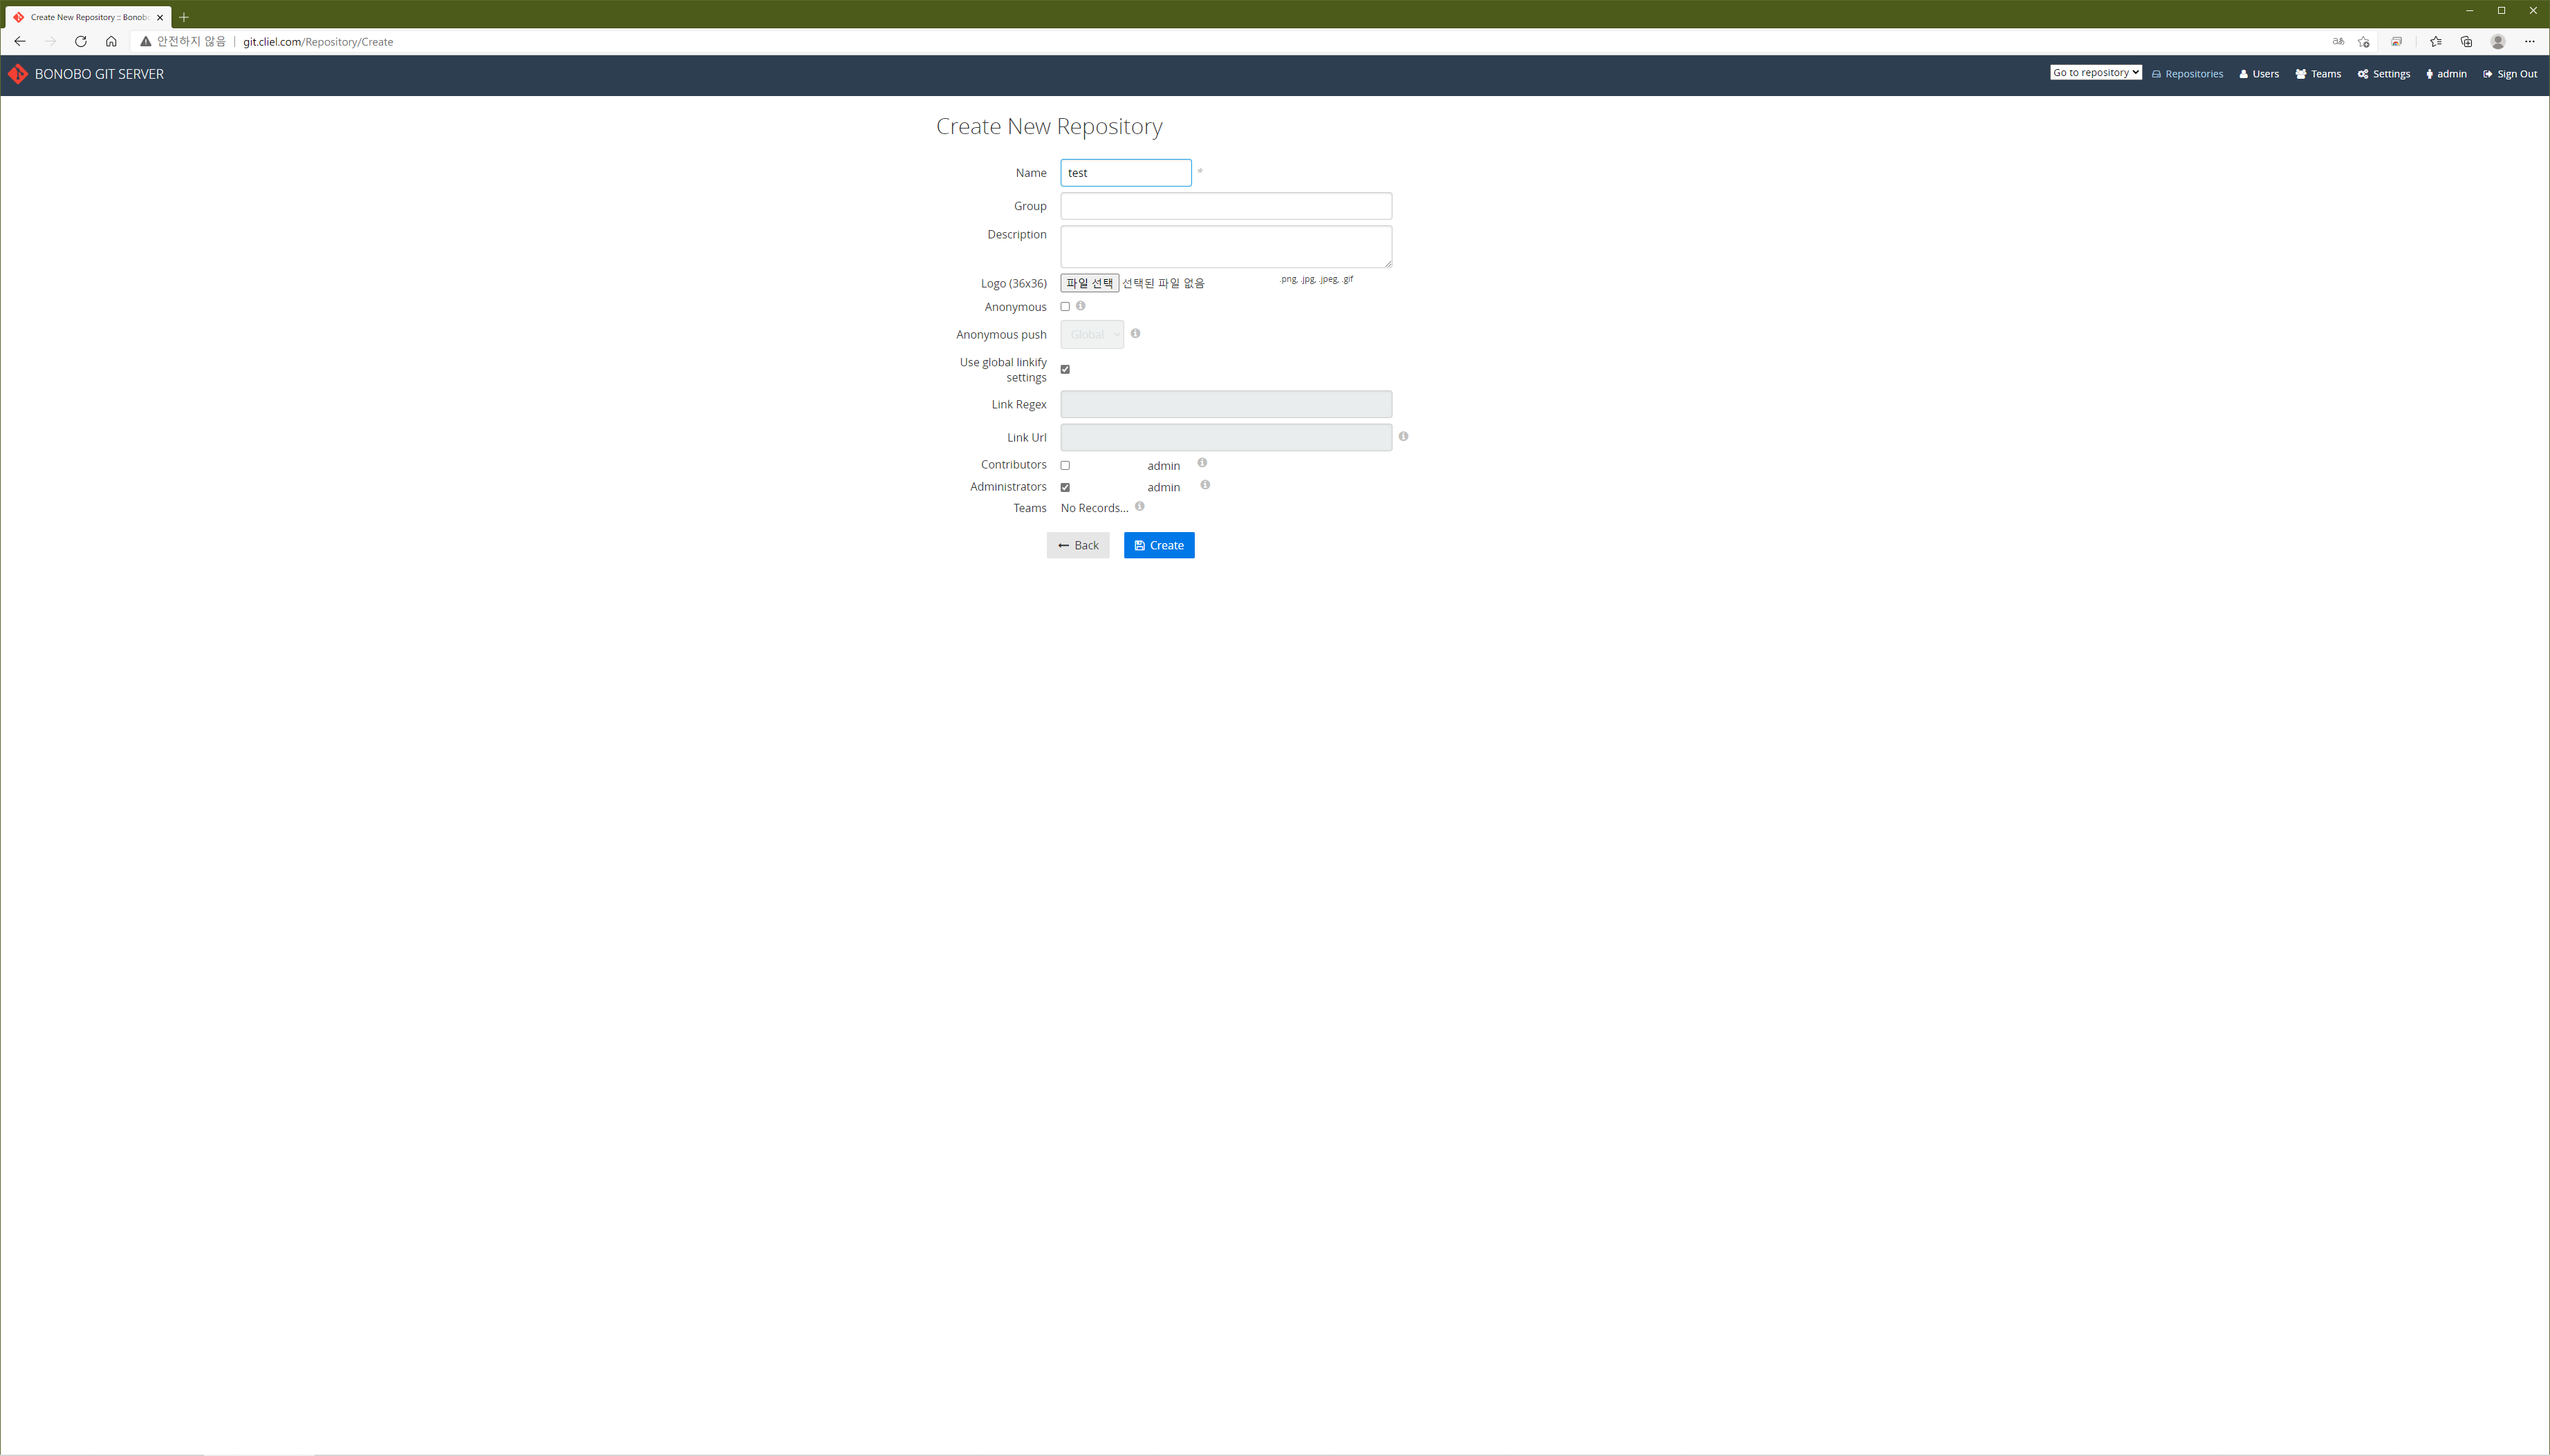2550x1456 pixels.
Task: Open browser Collections icon
Action: point(2466,42)
